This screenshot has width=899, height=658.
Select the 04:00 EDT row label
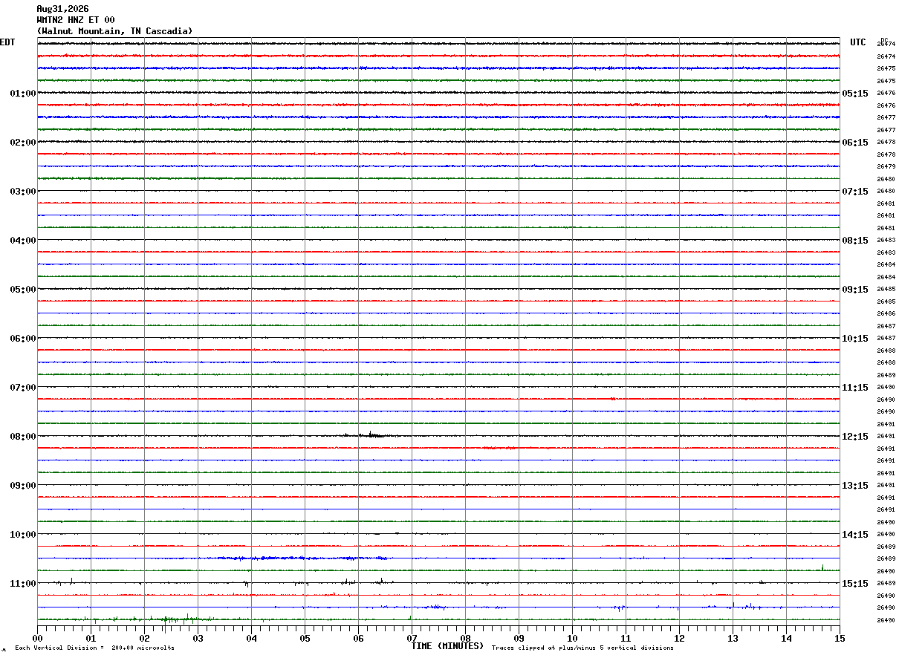tap(23, 241)
